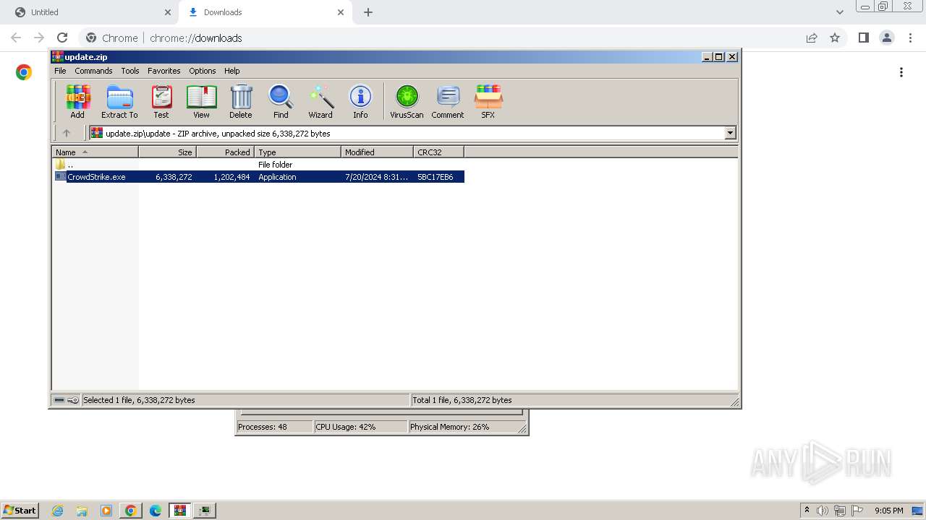Bookmark this page star icon

(835, 38)
